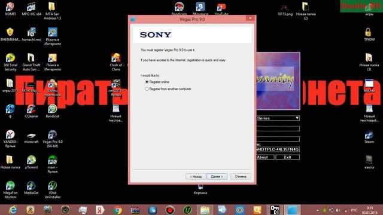The height and width of the screenshot is (215, 383).
Task: Click the Далее next button
Action: point(217,177)
